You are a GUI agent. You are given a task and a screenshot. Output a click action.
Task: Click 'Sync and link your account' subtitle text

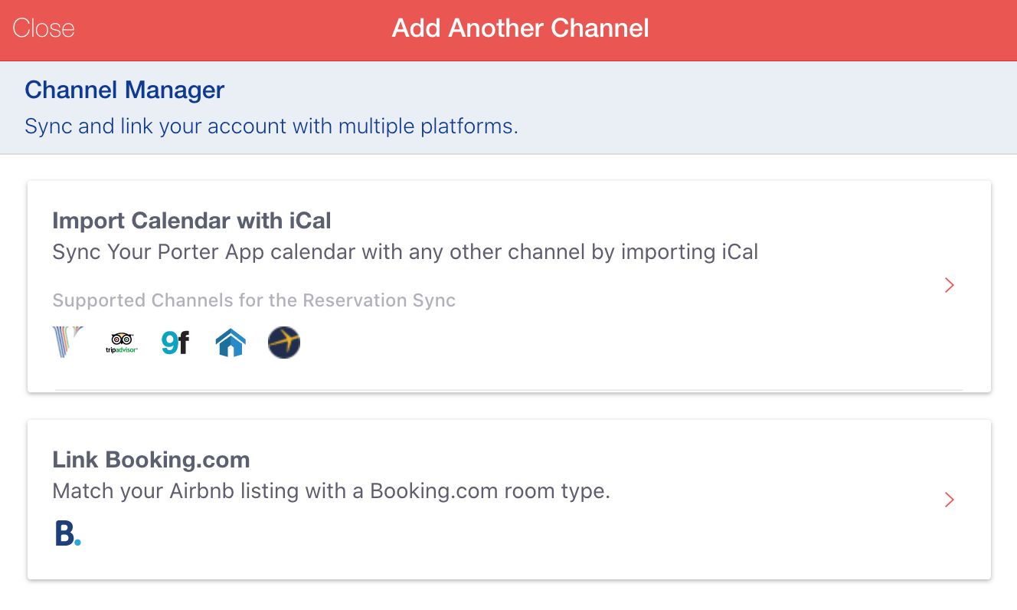tap(271, 126)
